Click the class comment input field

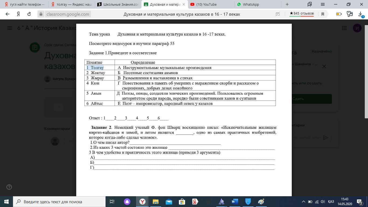(x=70, y=141)
